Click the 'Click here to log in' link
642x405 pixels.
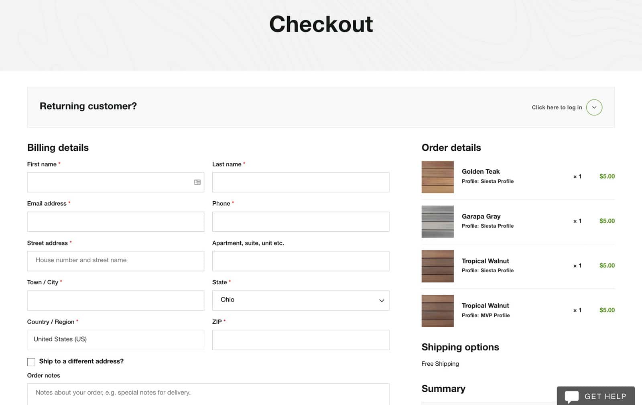[x=557, y=107]
